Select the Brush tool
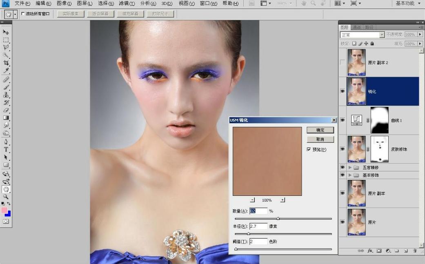 coord(6,87)
